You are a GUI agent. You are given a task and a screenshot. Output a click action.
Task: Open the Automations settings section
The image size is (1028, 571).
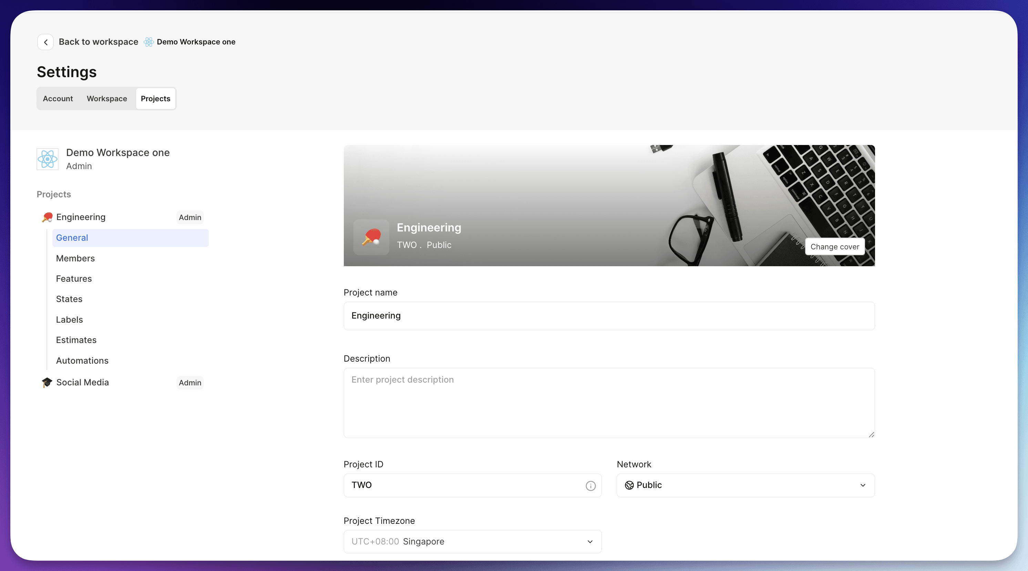[x=82, y=360]
